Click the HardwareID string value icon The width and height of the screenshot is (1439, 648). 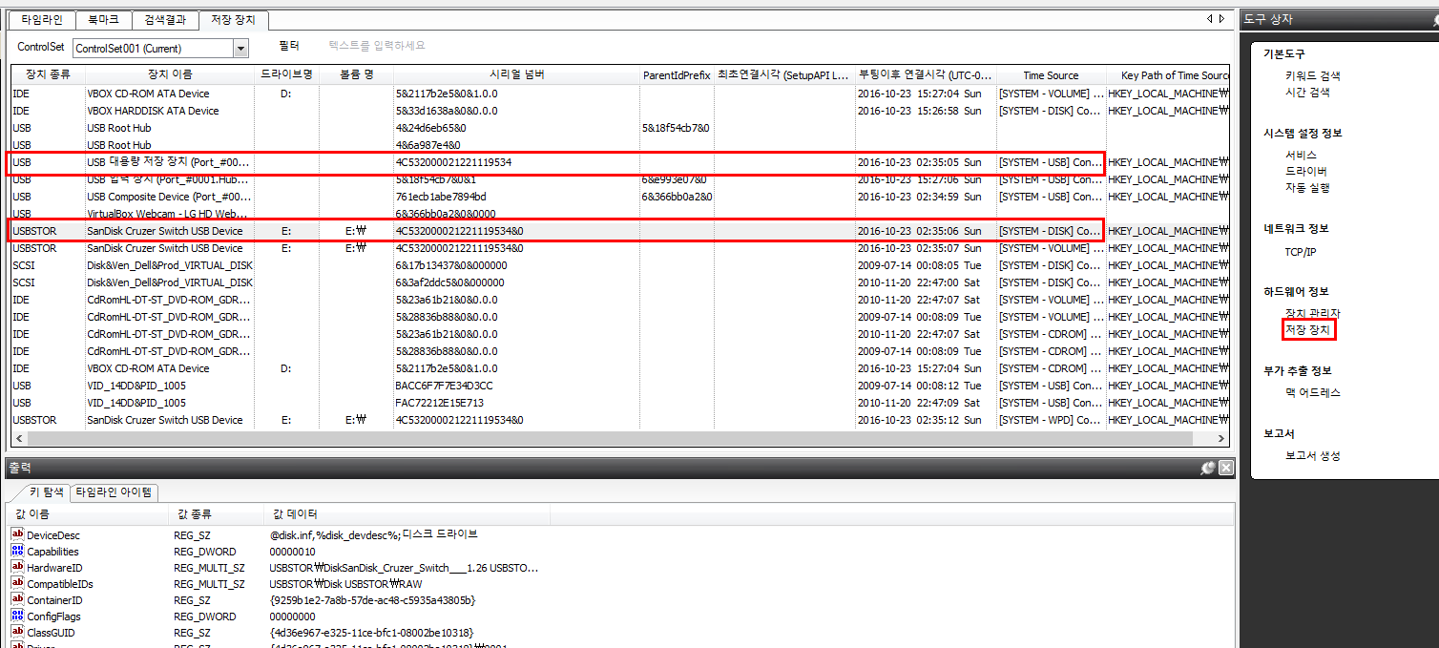pos(17,568)
